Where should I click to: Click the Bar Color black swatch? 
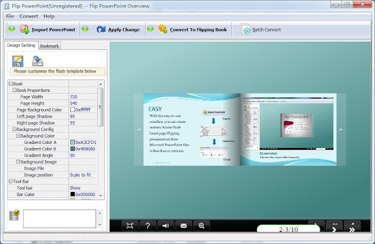(73, 194)
